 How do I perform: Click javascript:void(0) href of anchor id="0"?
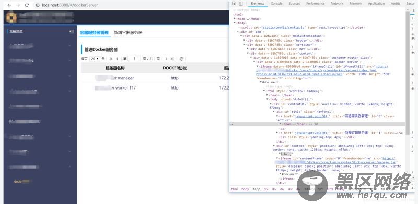[312, 116]
